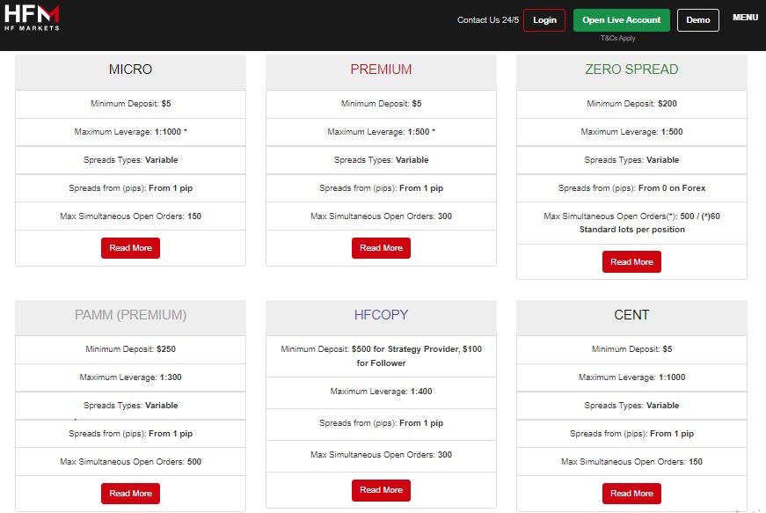Click T&Cs Apply link
Image resolution: width=766 pixels, height=513 pixels.
(618, 38)
